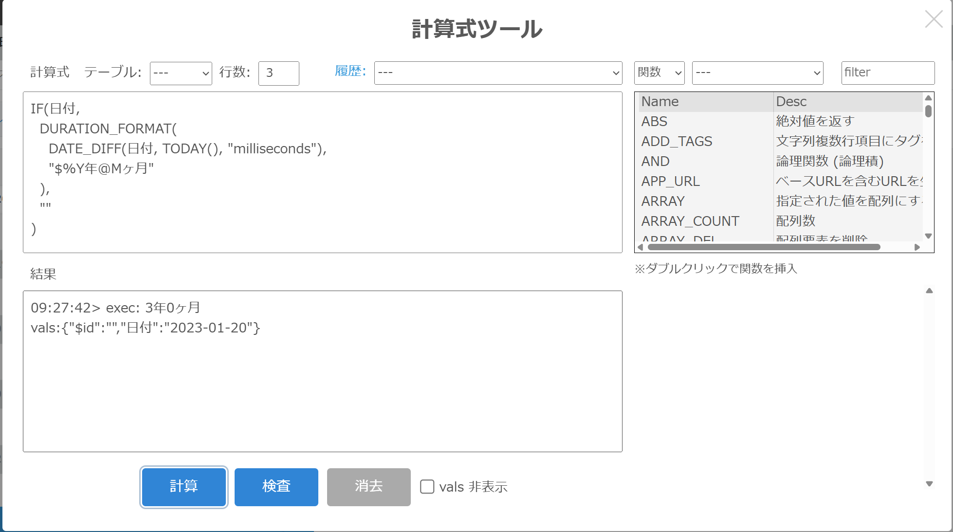The image size is (953, 532).
Task: Select the ADD_TAGS function row
Action: point(677,141)
